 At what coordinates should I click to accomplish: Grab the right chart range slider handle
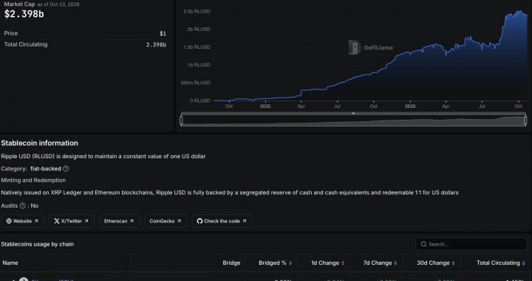(x=525, y=120)
